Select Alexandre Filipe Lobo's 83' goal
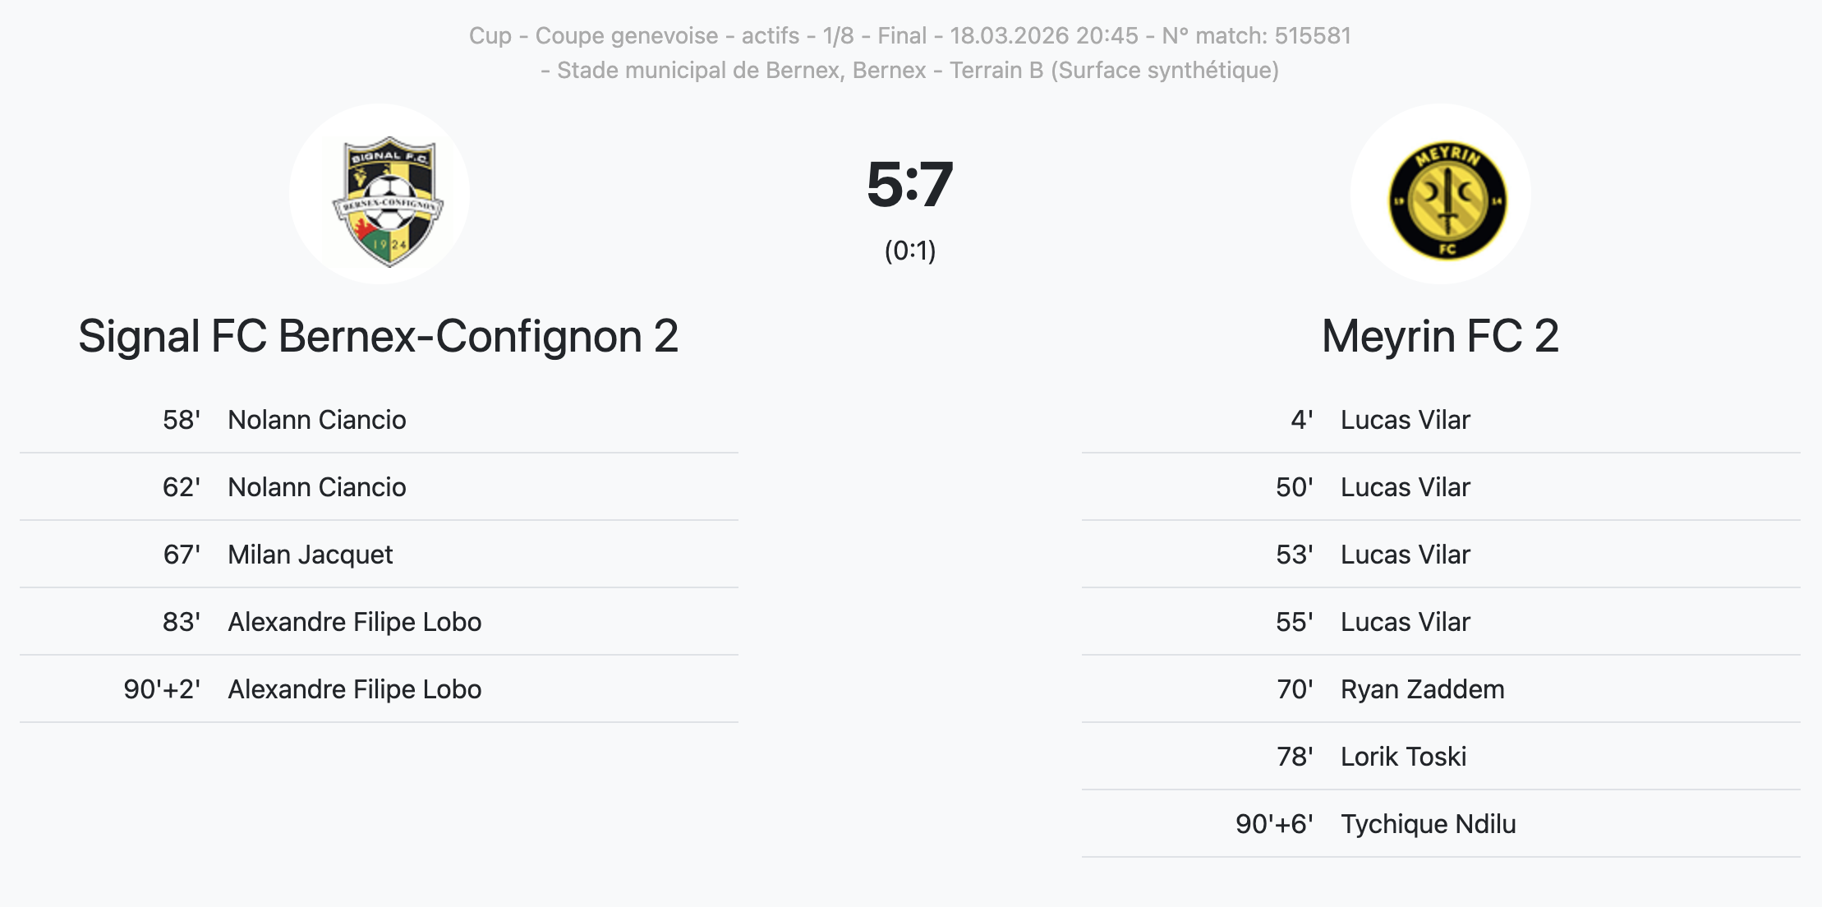 (x=354, y=622)
